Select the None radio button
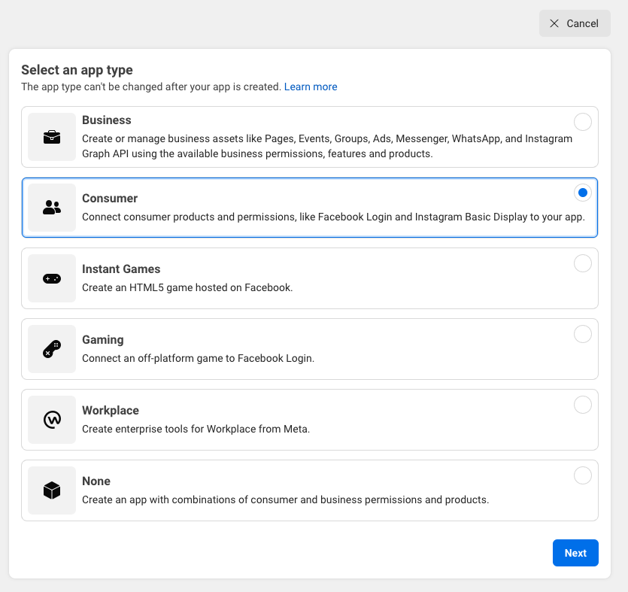628x592 pixels. [x=583, y=475]
